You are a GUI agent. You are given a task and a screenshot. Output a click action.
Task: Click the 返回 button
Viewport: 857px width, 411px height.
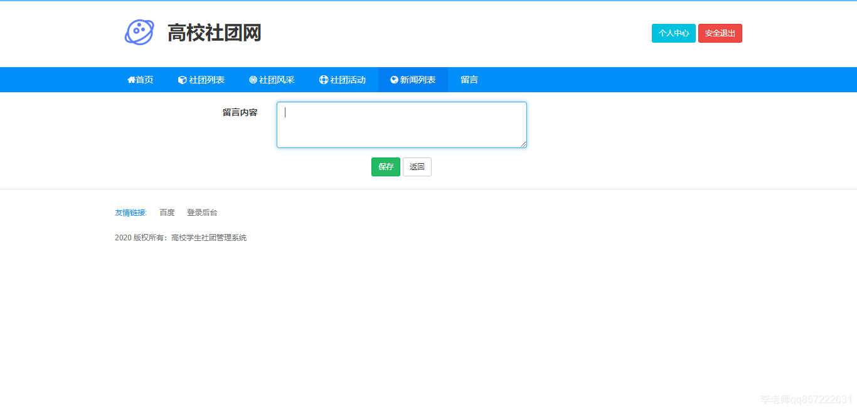coord(417,166)
